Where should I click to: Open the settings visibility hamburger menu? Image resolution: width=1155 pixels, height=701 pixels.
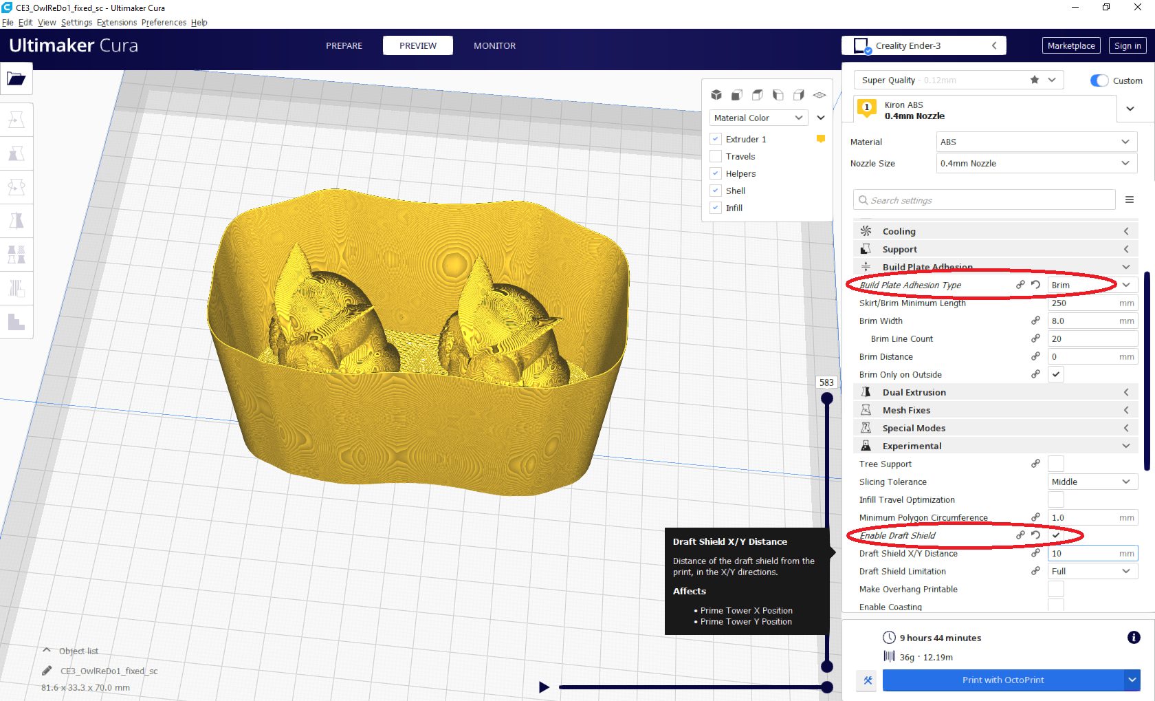pyautogui.click(x=1130, y=199)
